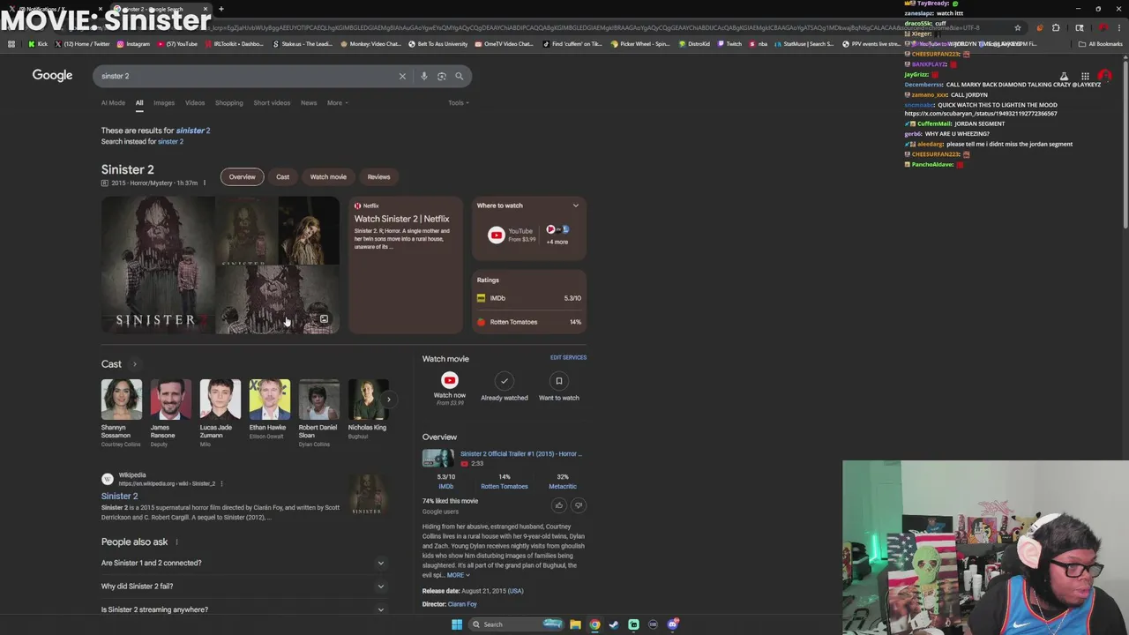
Task: Open '+4 more' watch providers
Action: pyautogui.click(x=557, y=235)
